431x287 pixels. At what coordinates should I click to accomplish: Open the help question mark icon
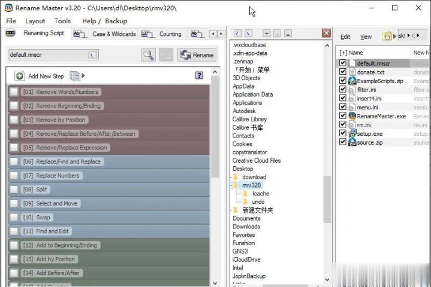coord(199,76)
